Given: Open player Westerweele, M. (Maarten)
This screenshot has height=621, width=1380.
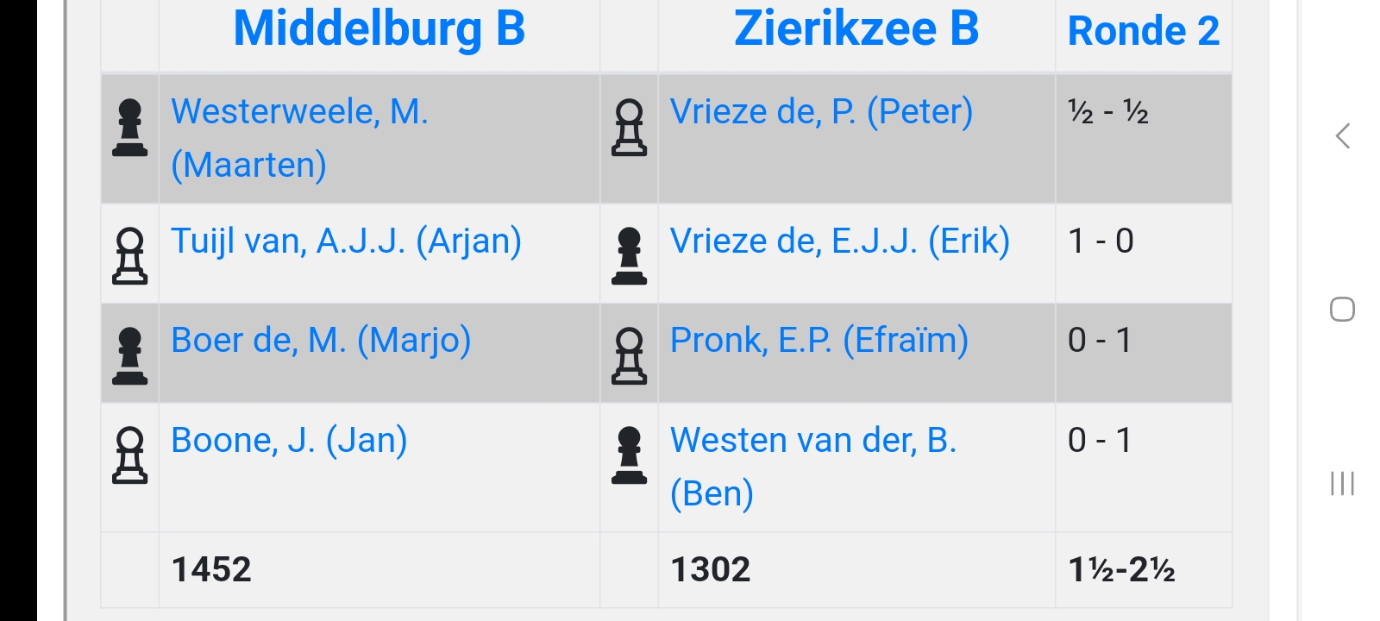Looking at the screenshot, I should coord(299,112).
